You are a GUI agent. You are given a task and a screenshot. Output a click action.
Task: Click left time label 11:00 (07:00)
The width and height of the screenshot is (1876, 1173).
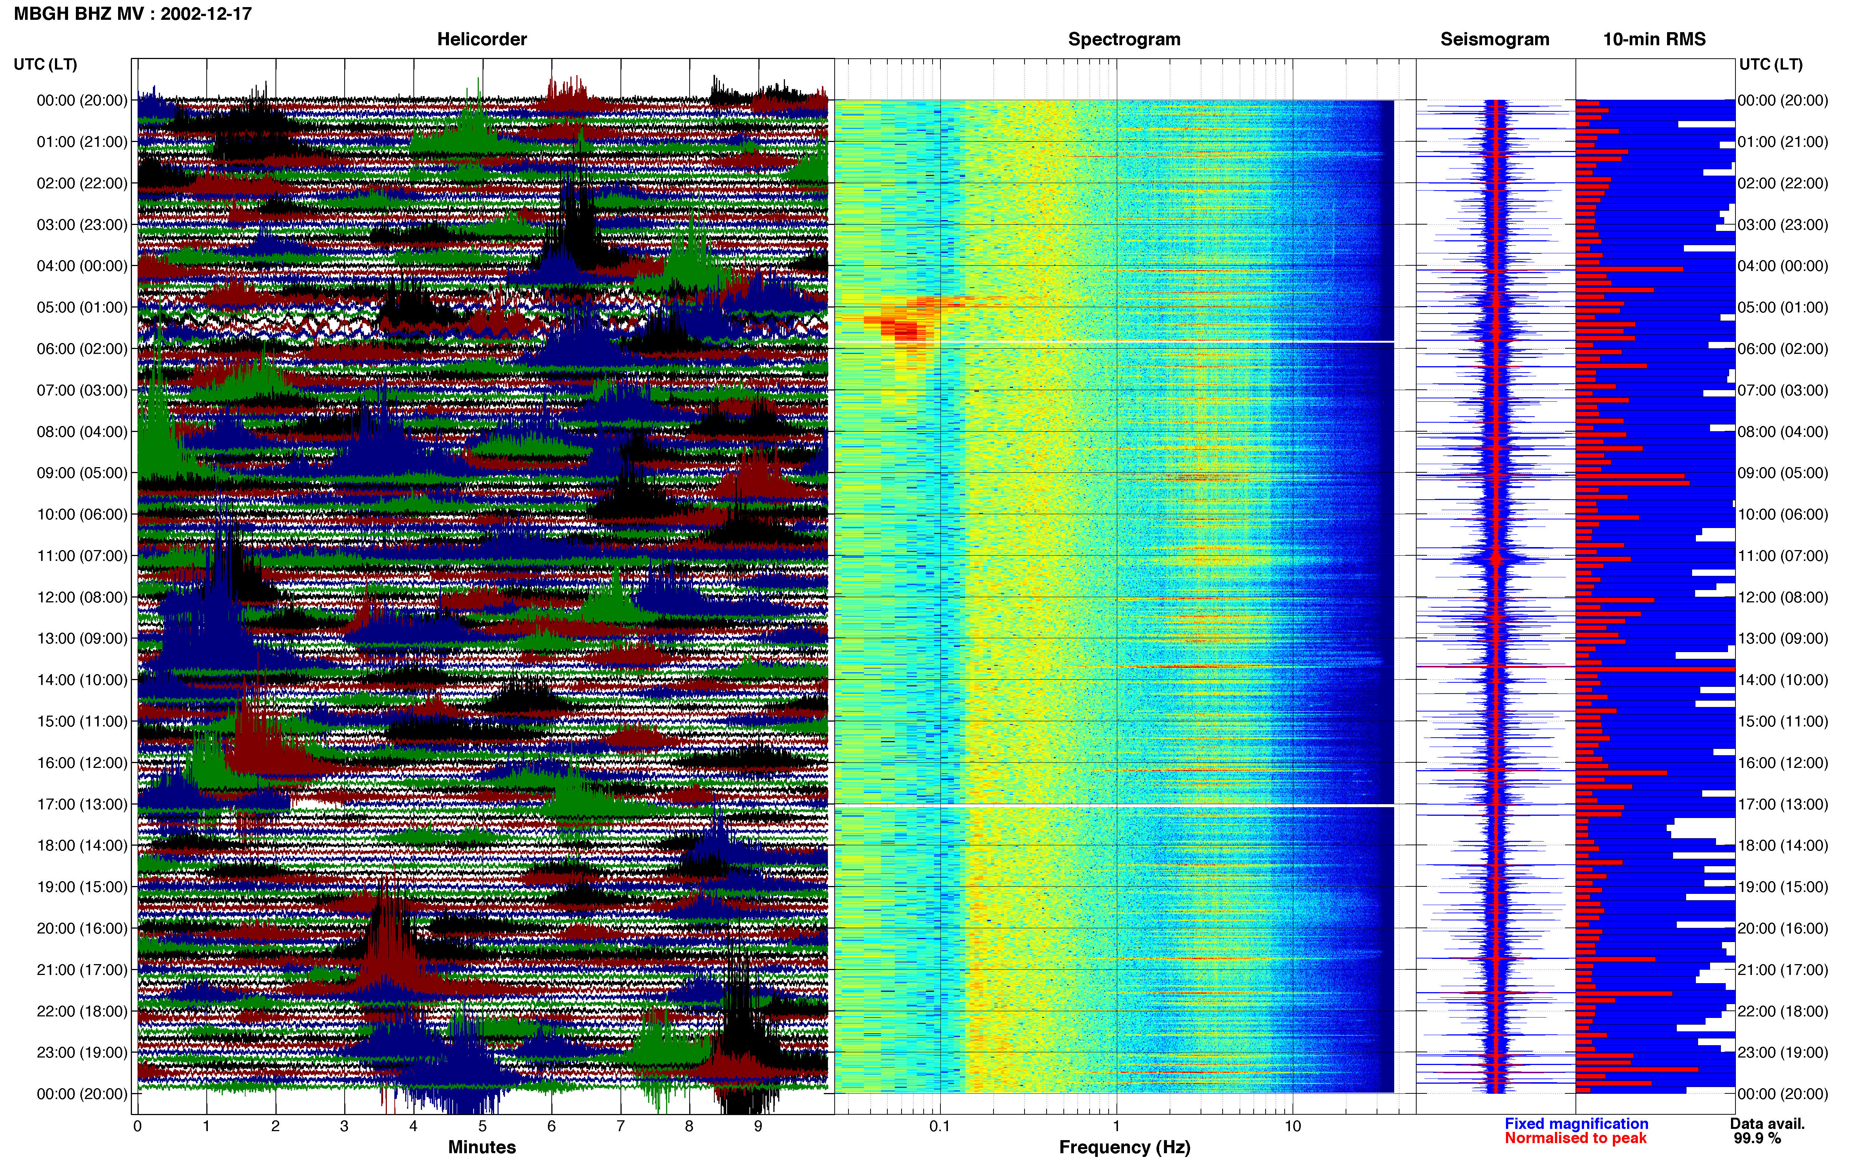click(x=82, y=555)
